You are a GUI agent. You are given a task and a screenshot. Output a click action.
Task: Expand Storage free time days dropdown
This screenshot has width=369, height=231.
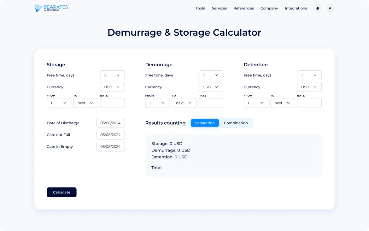click(112, 75)
